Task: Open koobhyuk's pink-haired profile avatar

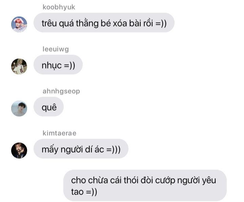Action: [19, 24]
